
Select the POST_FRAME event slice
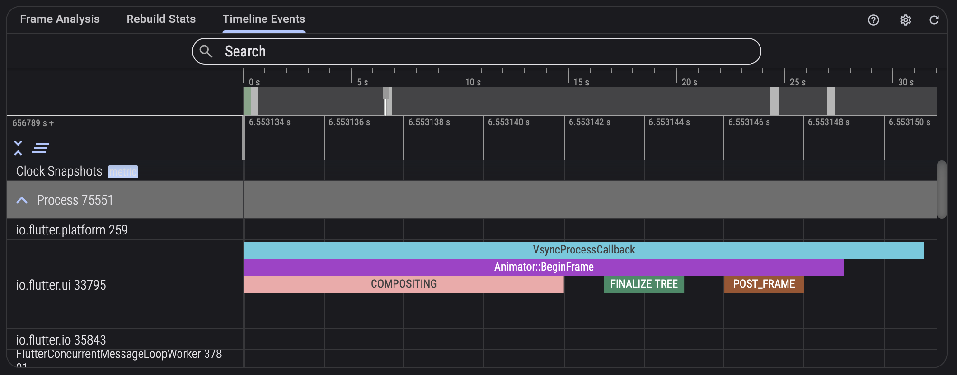764,284
